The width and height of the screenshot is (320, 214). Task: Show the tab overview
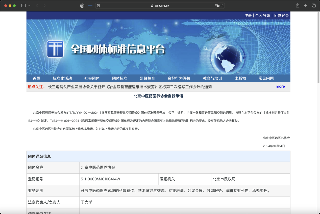314,6
